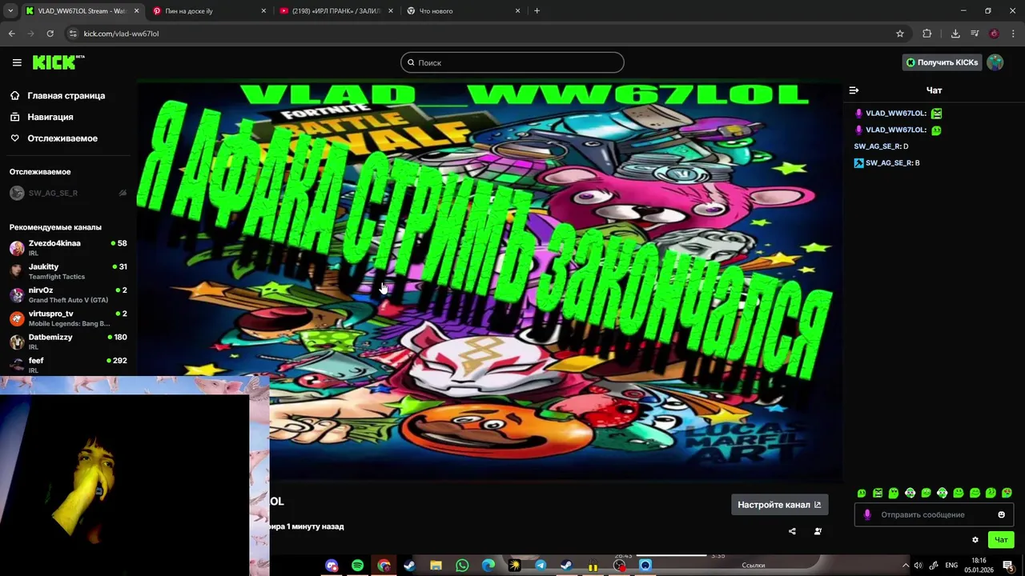Image resolution: width=1025 pixels, height=576 pixels.
Task: Click the green Чат send button
Action: coord(1001,540)
